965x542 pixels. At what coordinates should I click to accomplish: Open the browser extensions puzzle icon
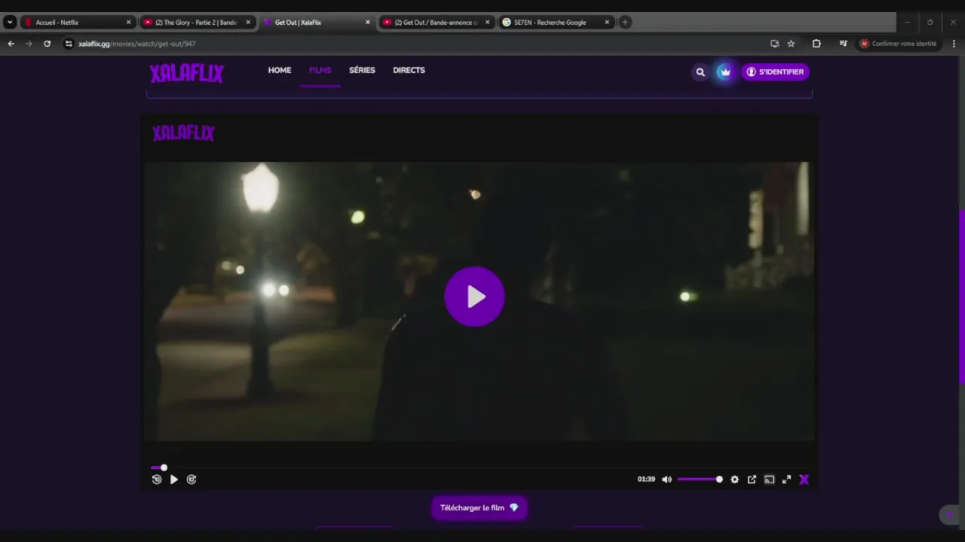816,44
